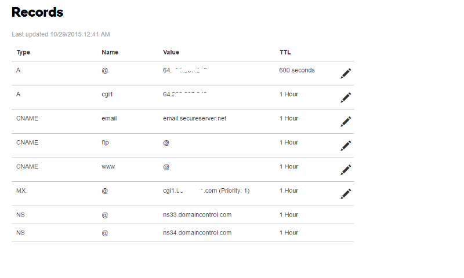
Task: Edit the A record for @
Action: (x=346, y=74)
